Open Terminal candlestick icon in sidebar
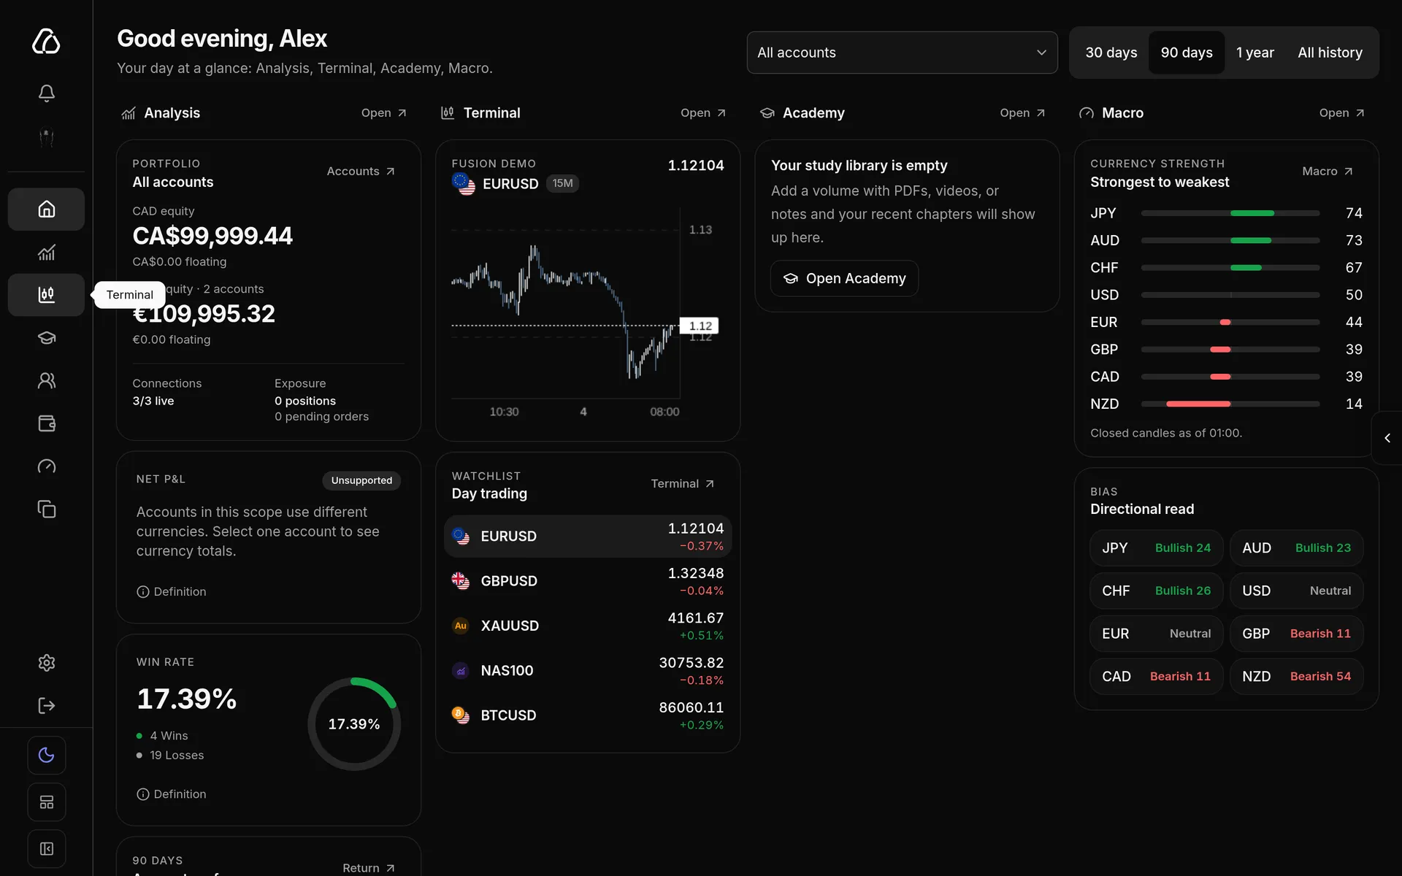This screenshot has width=1402, height=876. 46,295
